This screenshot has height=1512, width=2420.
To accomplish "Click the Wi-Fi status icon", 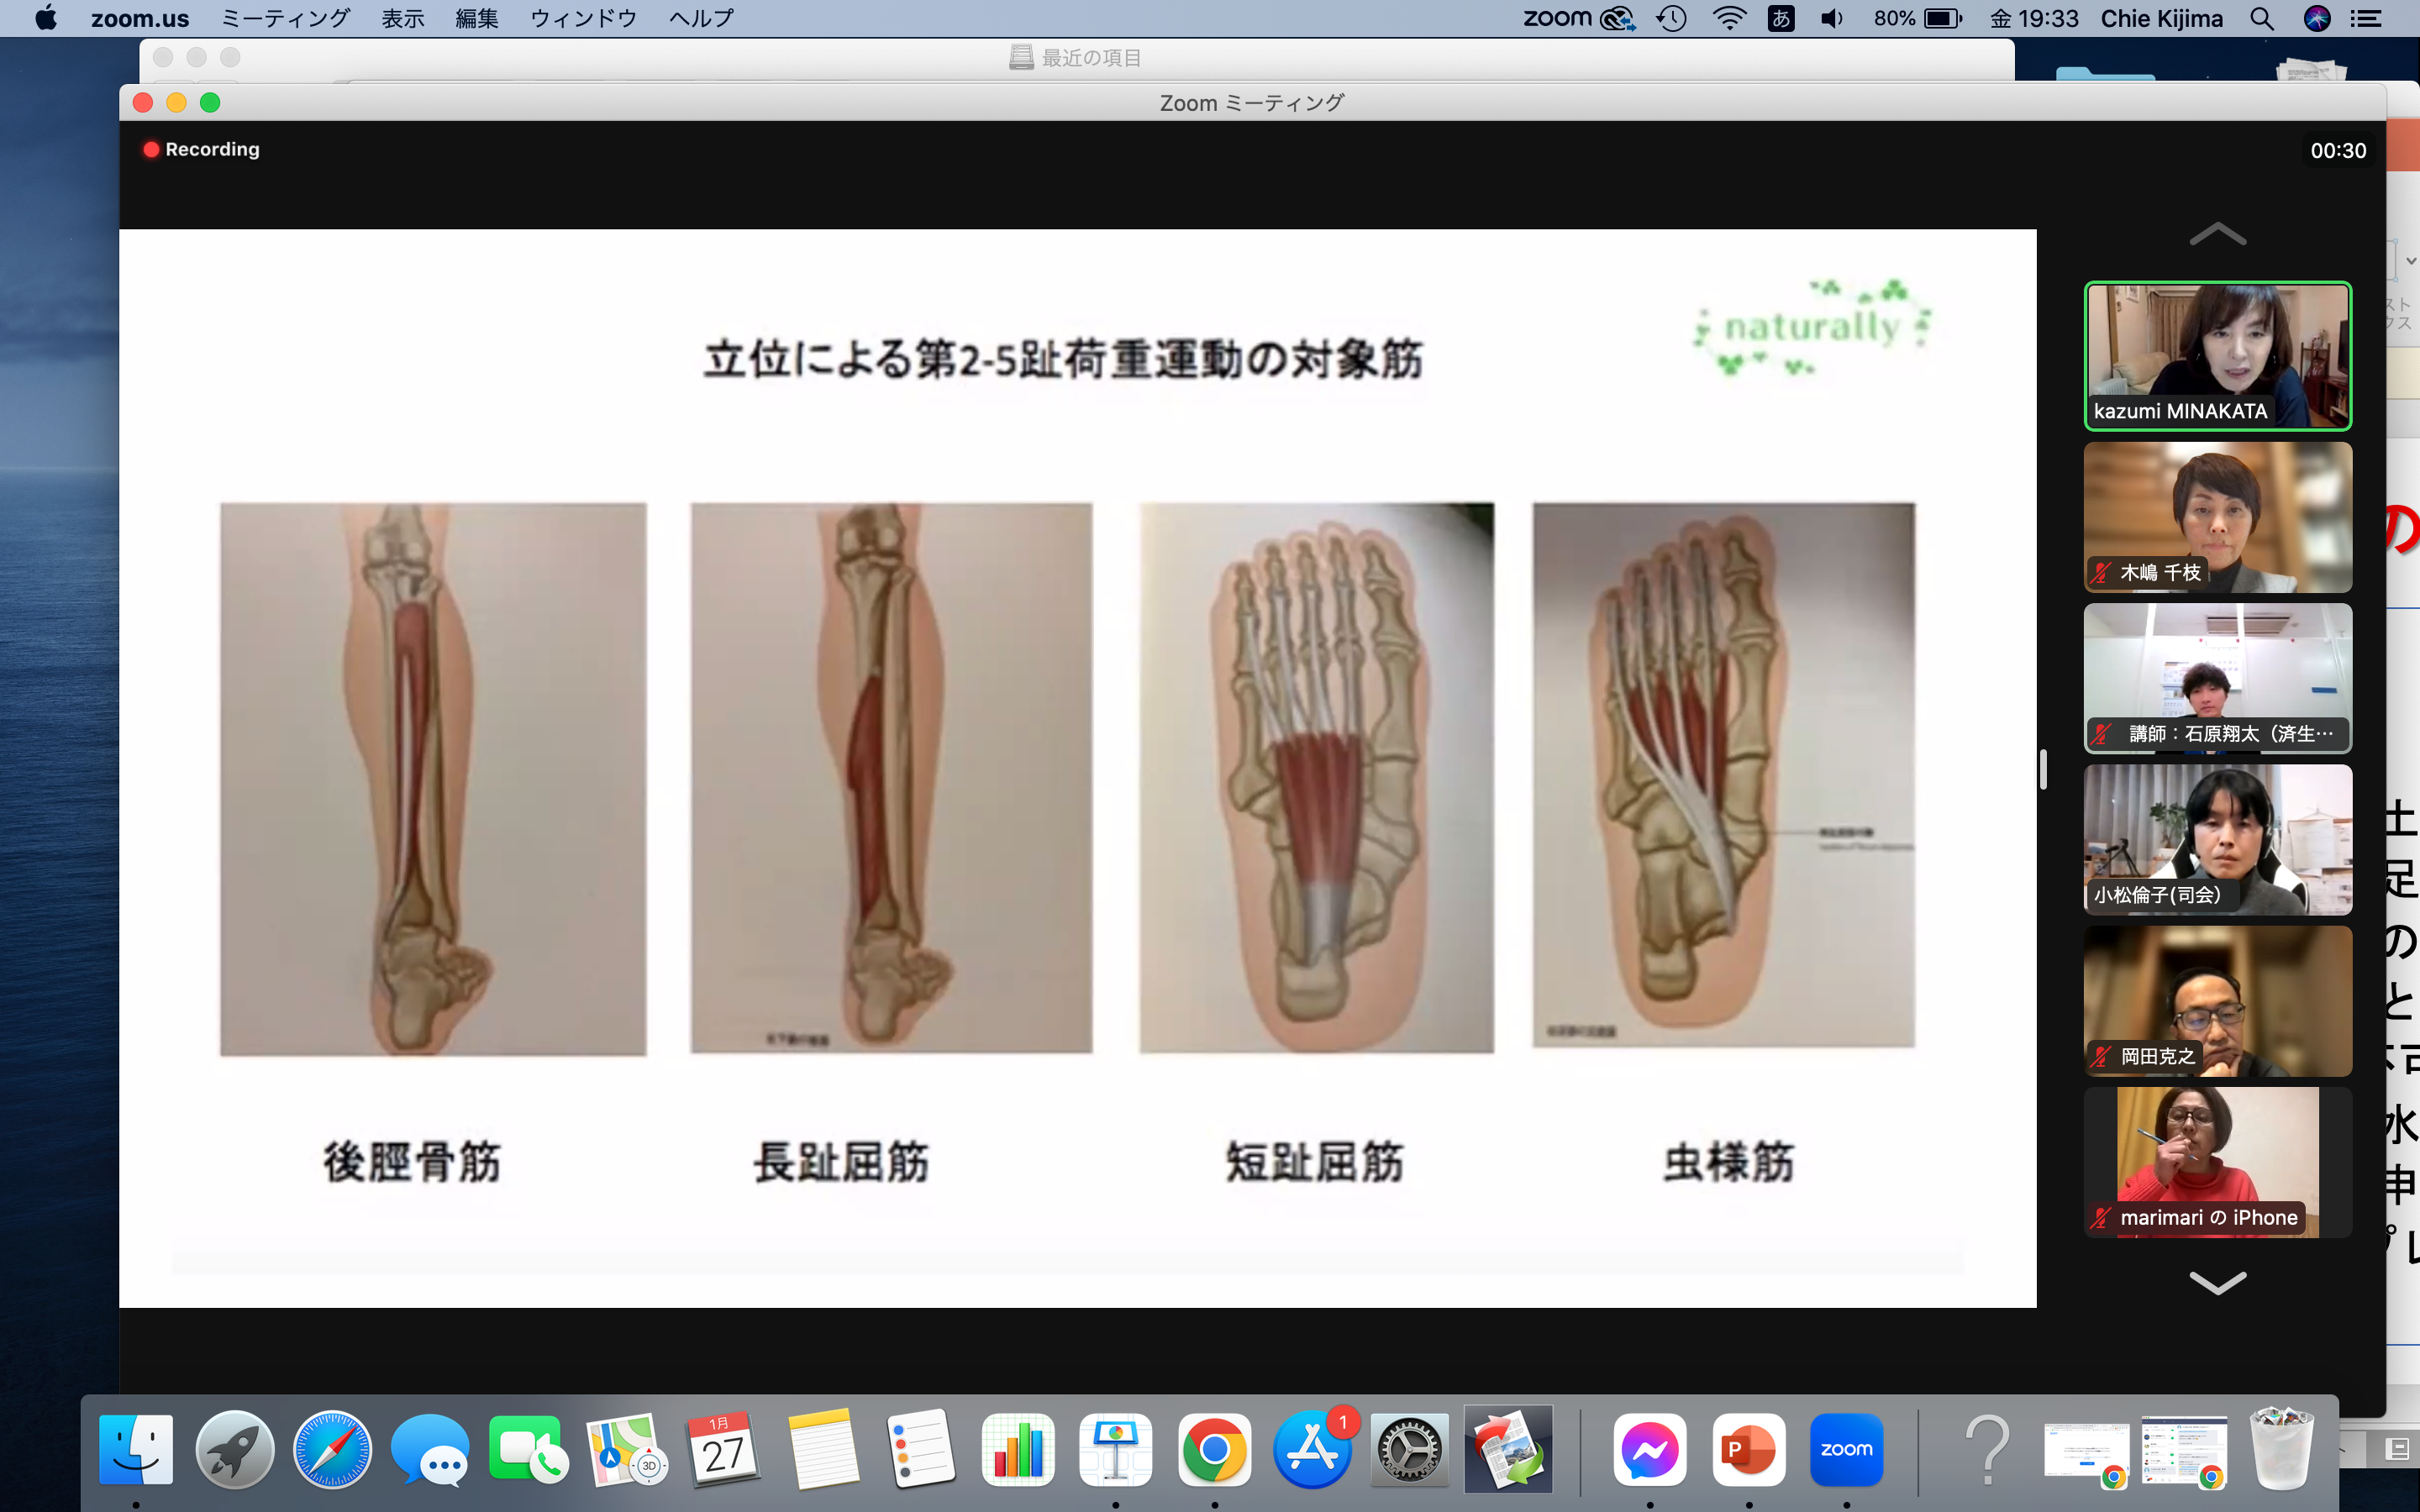I will (1729, 18).
